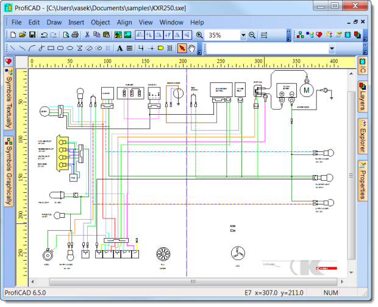Toggle the Hand pan tool
The height and width of the screenshot is (307, 378).
pos(191,48)
